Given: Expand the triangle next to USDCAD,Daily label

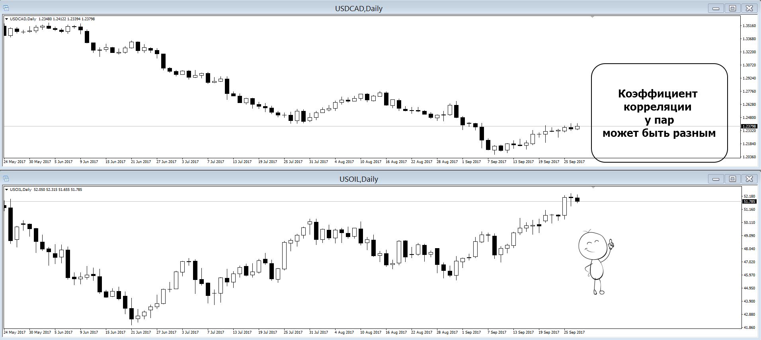Looking at the screenshot, I should (6, 19).
